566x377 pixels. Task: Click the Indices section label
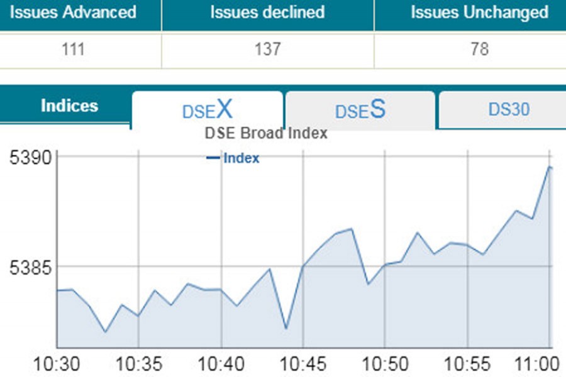(x=69, y=106)
